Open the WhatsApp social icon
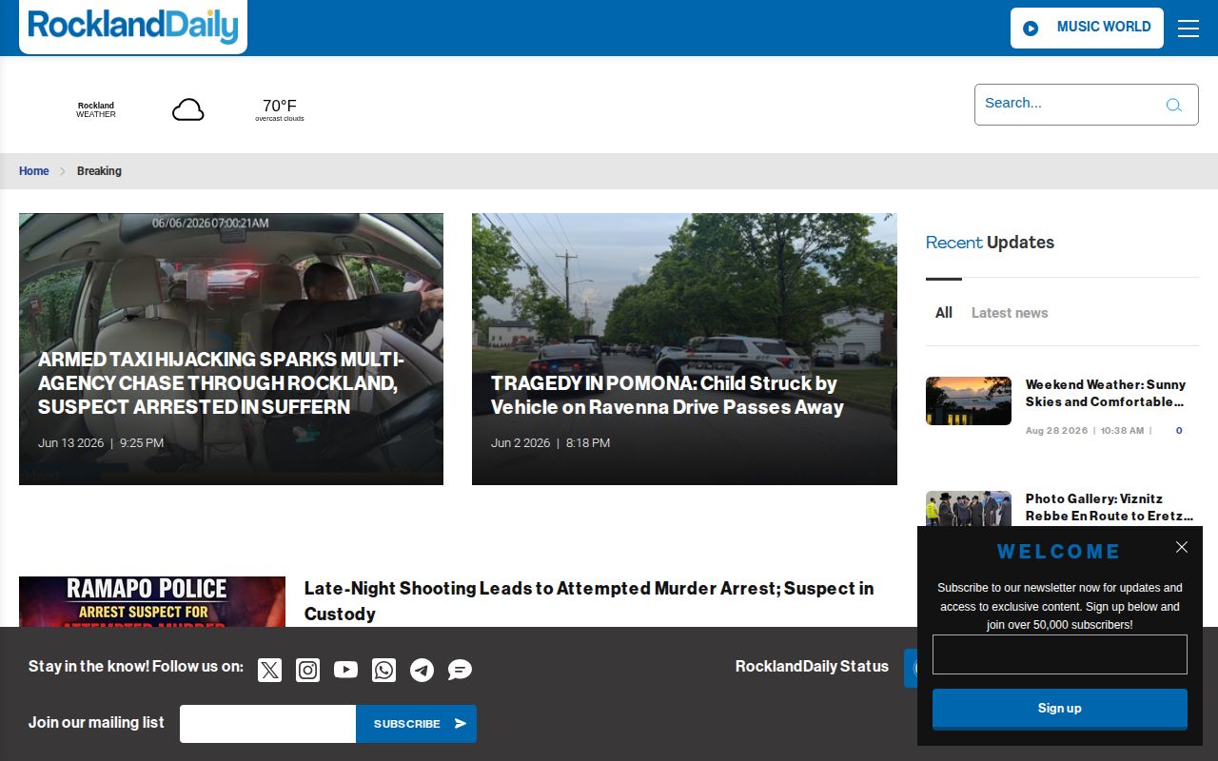This screenshot has height=761, width=1218. coord(383,670)
